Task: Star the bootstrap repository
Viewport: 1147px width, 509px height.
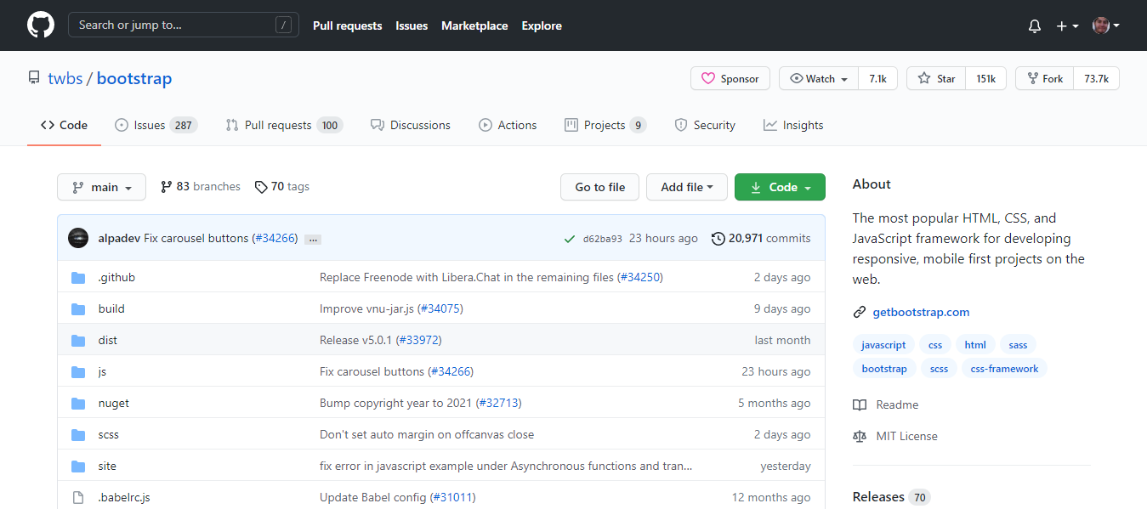Action: click(x=934, y=78)
